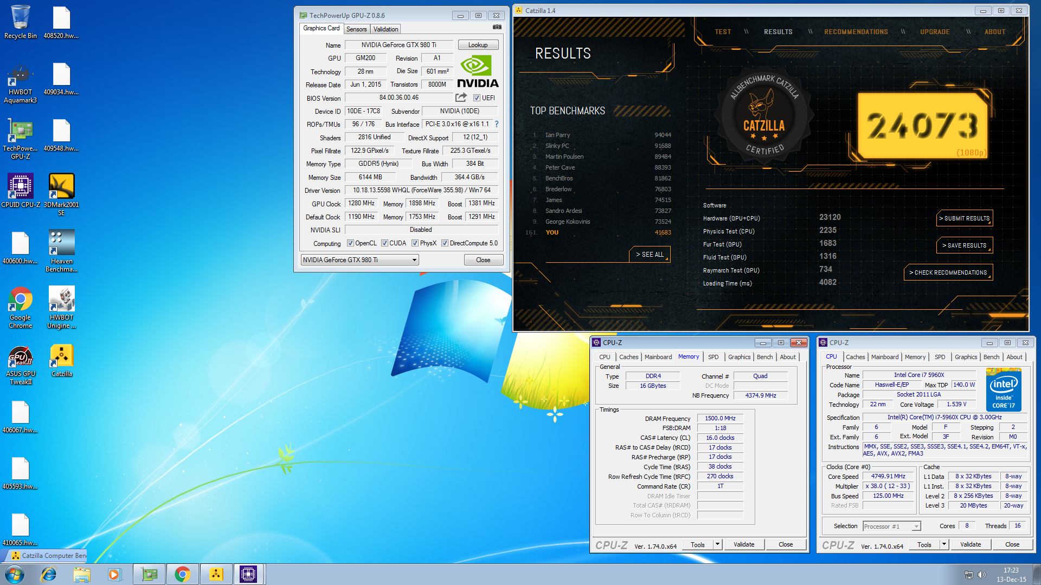The image size is (1041, 585).
Task: Open HWBOT Unigine desktop shortcut
Action: (x=61, y=308)
